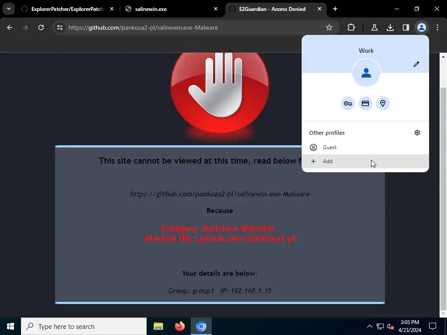Reload the current page
The width and height of the screenshot is (447, 335).
coord(41,27)
